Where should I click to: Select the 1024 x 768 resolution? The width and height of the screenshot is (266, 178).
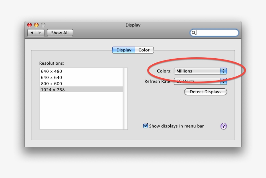53,90
